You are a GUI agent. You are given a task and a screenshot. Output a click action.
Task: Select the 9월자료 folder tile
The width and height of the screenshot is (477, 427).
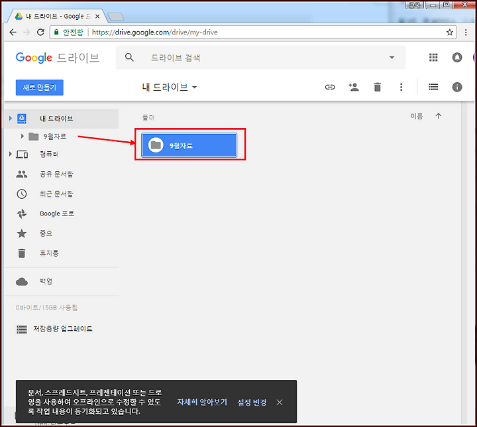(x=189, y=145)
